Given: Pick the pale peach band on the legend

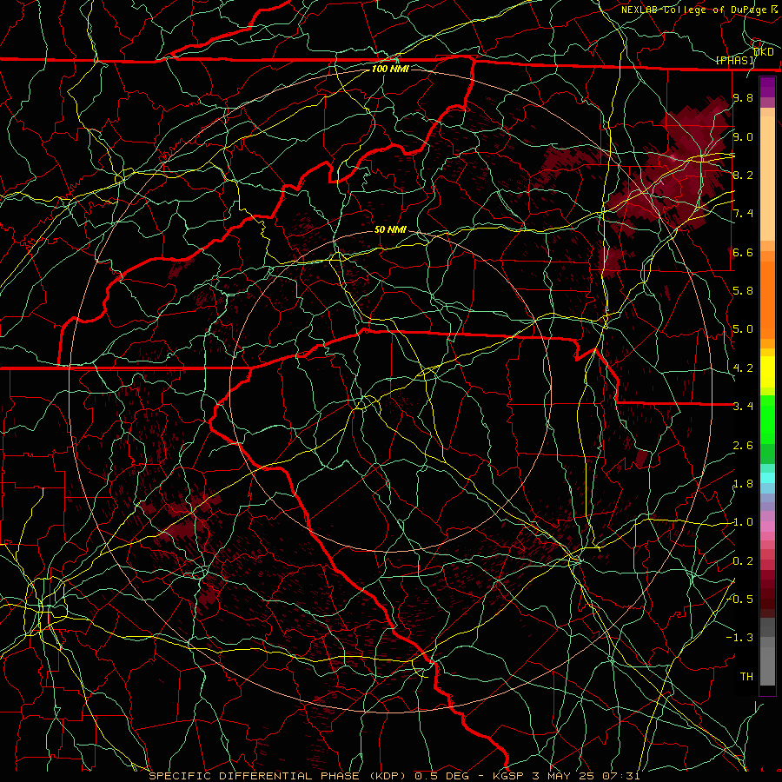Looking at the screenshot, I should click(767, 178).
